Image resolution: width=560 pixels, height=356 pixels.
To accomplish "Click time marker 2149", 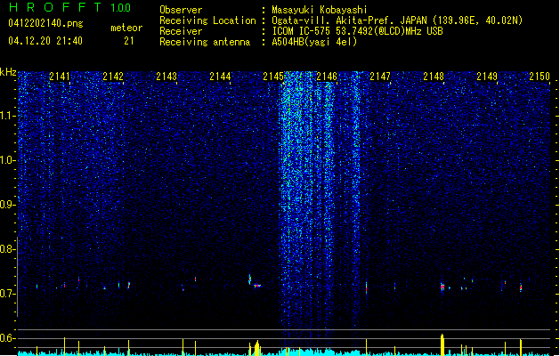I will pos(487,77).
